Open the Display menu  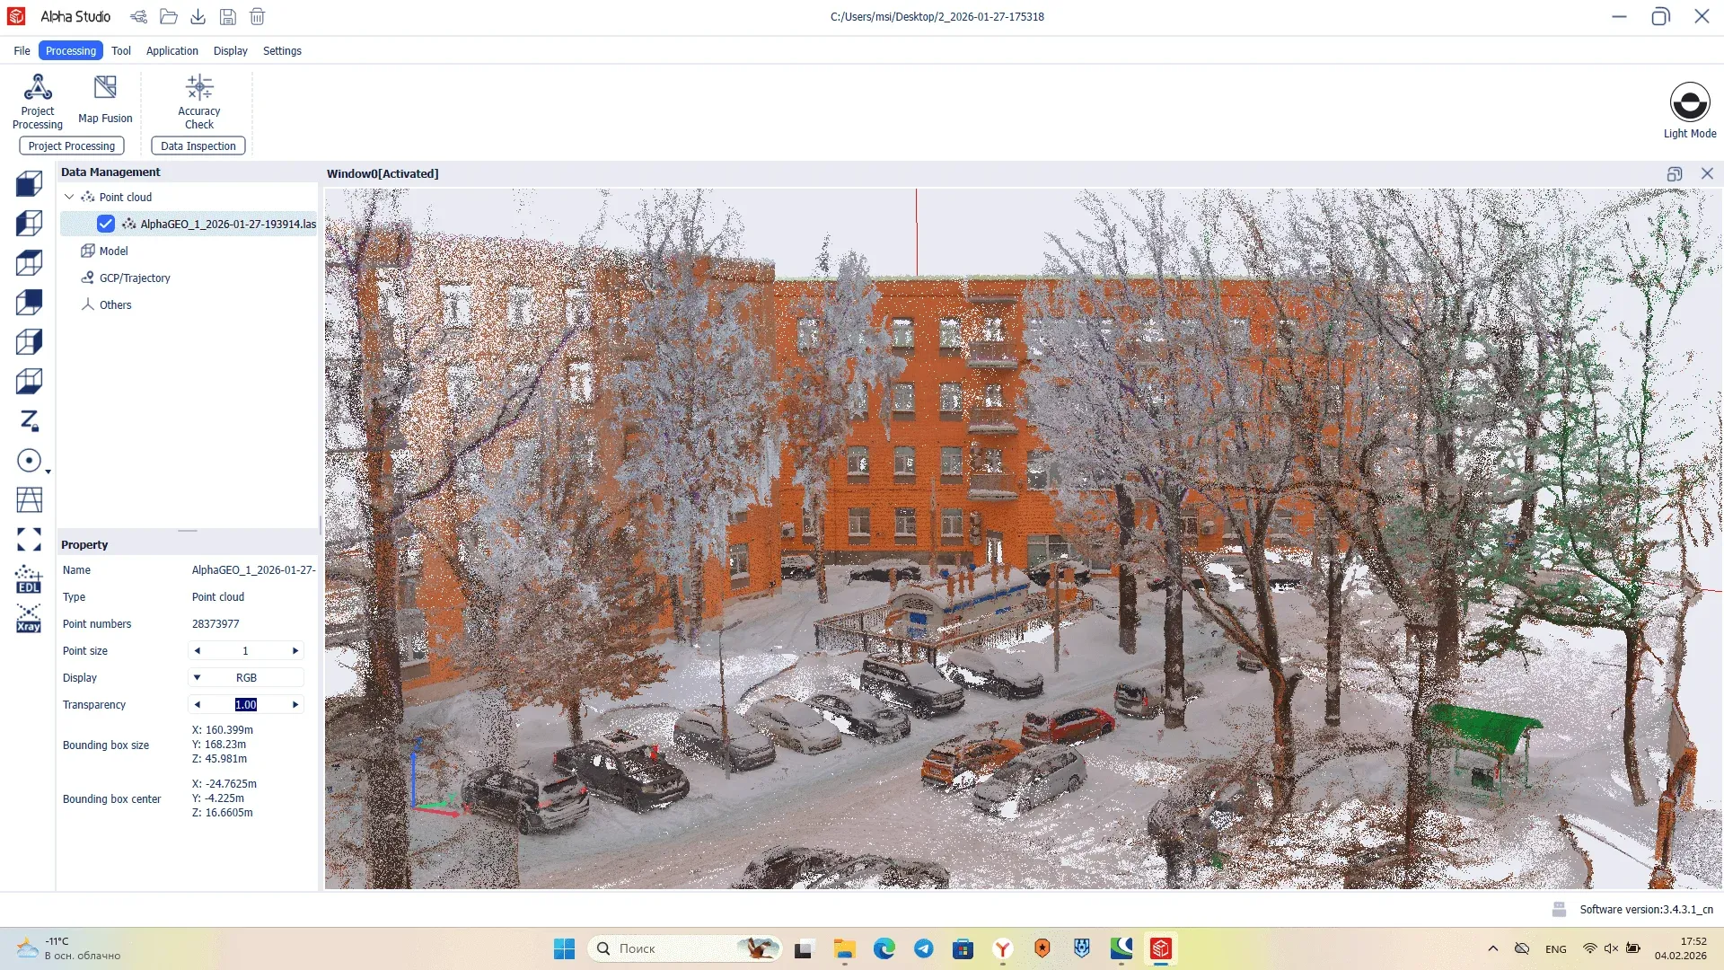pos(230,50)
